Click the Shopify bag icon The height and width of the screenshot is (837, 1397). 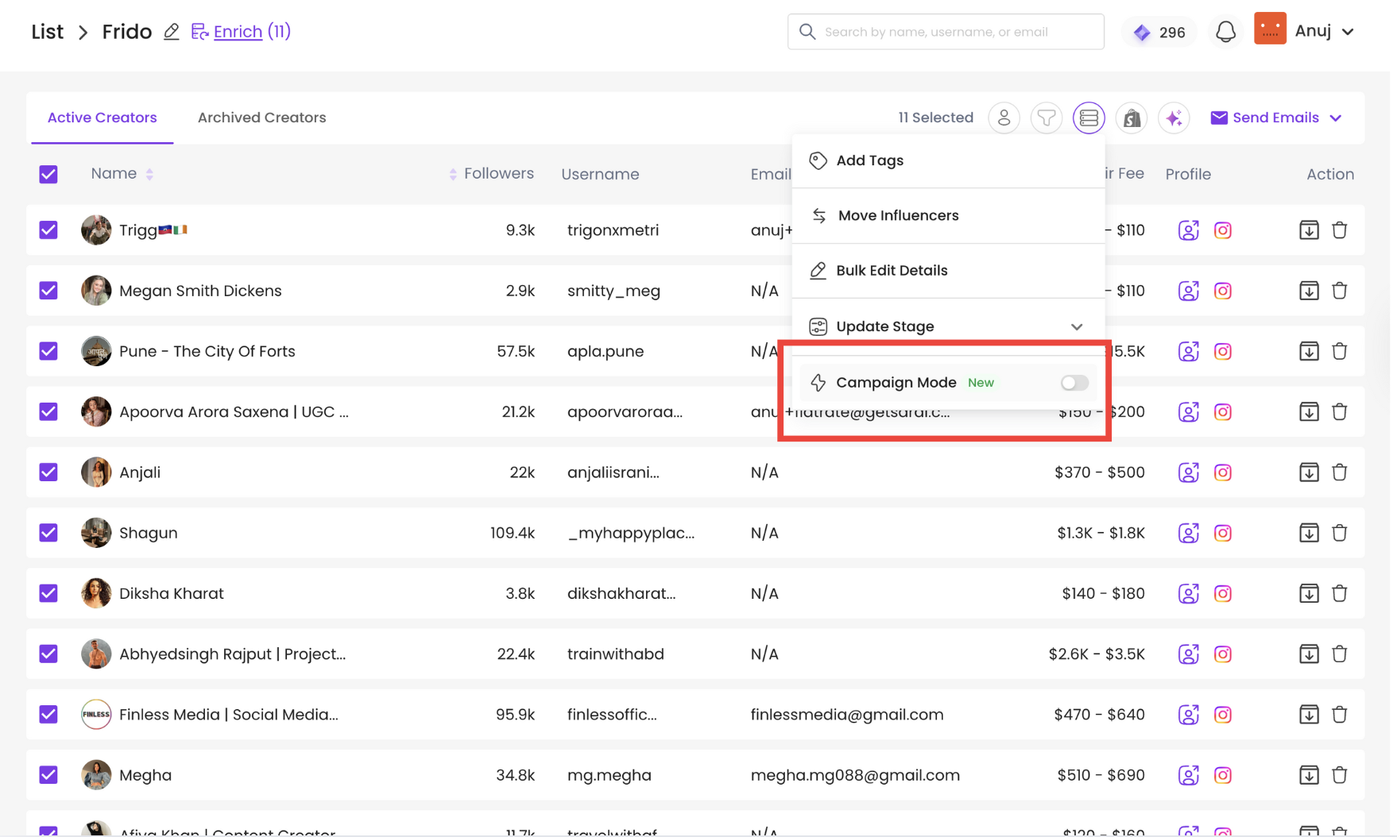pos(1131,118)
